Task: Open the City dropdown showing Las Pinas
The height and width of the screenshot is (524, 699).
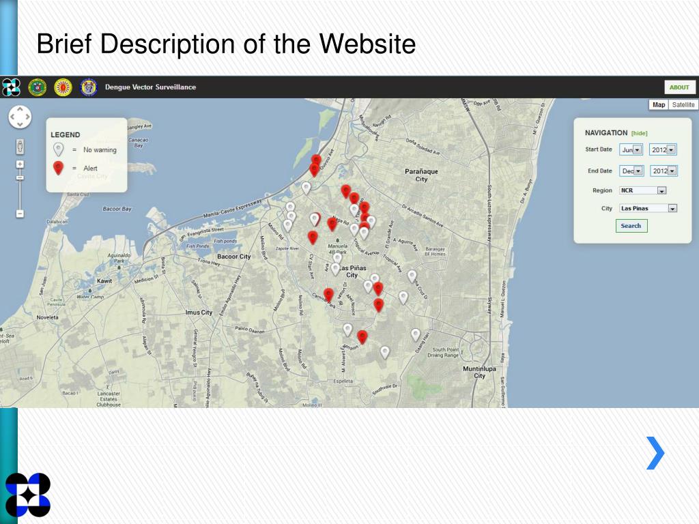Action: click(x=648, y=209)
